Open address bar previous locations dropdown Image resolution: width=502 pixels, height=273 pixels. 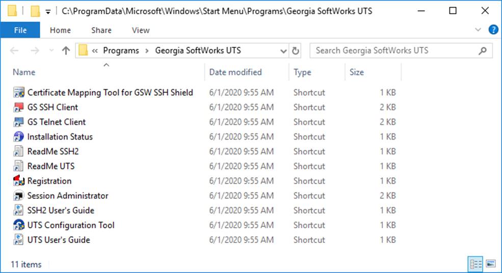(x=283, y=50)
